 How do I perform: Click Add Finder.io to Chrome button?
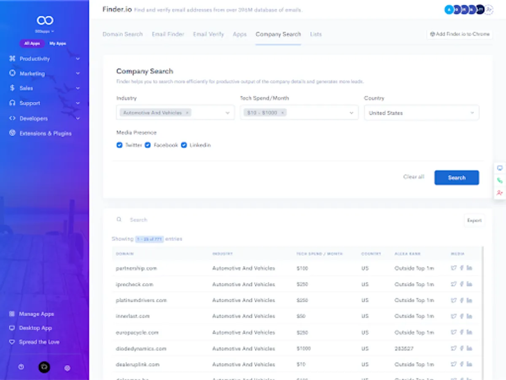460,34
